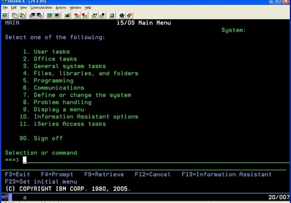The height and width of the screenshot is (203, 291).
Task: Click the Stop macro recording icon
Action: click(84, 15)
